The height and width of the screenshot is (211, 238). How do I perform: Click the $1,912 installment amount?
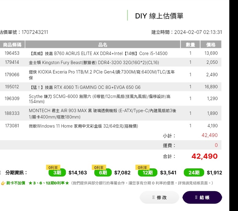pyautogui.click(x=215, y=173)
